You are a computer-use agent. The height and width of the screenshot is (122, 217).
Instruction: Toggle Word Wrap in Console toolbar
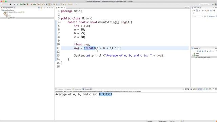click(196, 89)
